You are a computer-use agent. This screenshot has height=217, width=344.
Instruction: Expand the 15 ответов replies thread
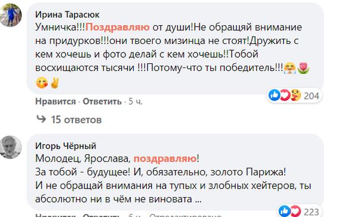pyautogui.click(x=76, y=120)
